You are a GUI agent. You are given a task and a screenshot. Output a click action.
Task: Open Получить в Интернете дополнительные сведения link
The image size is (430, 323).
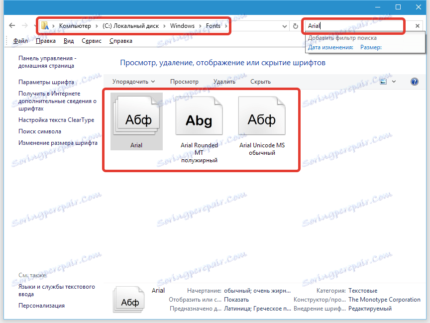tap(57, 101)
